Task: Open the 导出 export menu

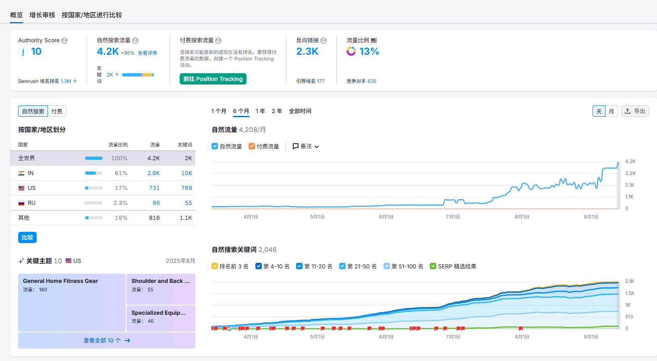Action: point(635,111)
